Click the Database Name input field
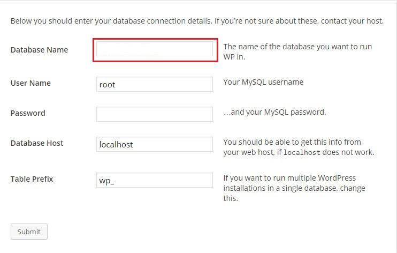The image size is (397, 253). [155, 49]
